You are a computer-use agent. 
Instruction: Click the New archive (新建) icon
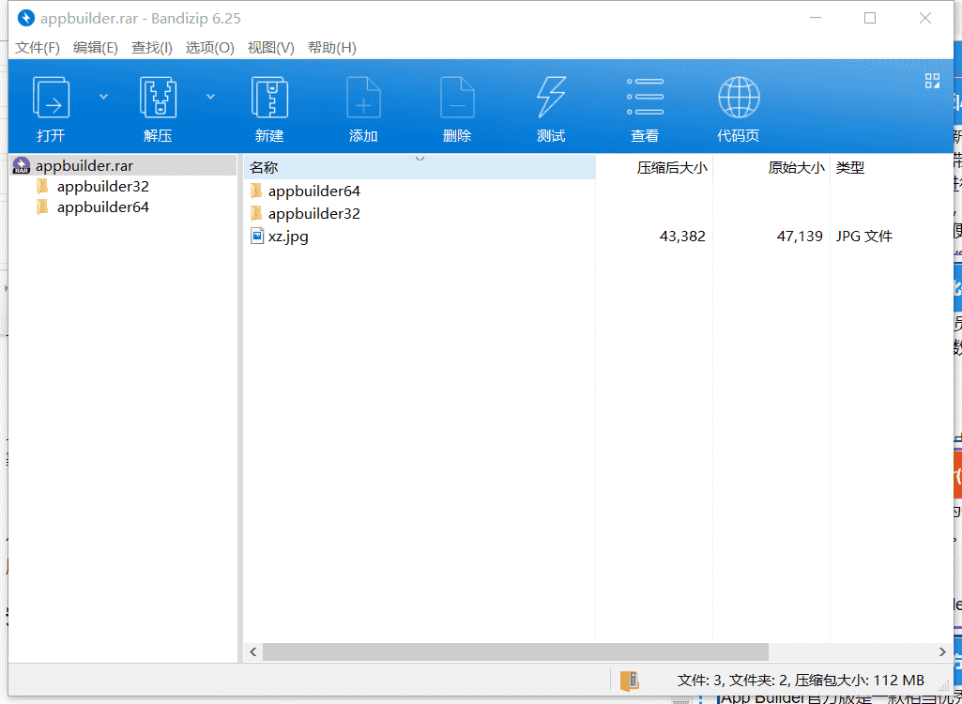[270, 99]
